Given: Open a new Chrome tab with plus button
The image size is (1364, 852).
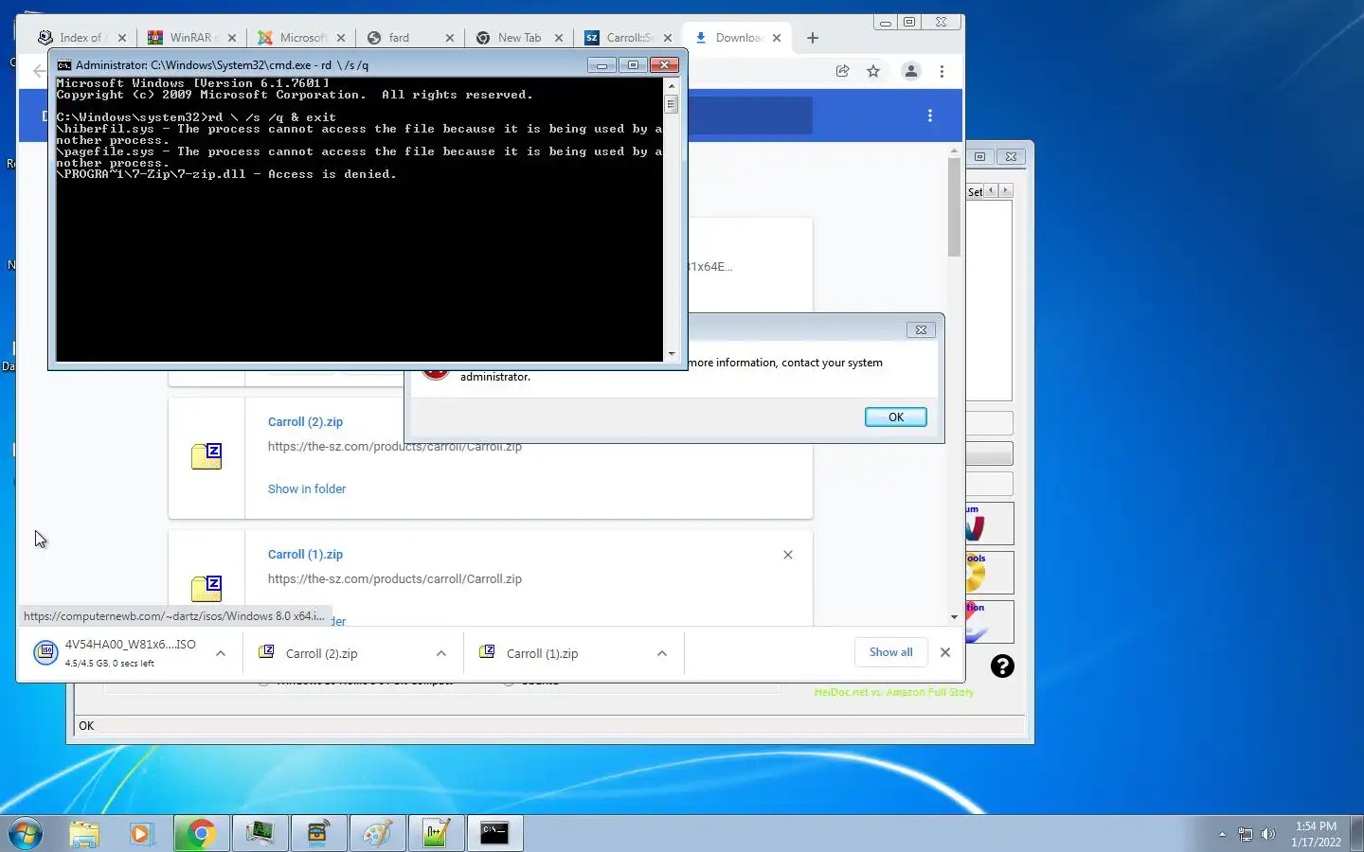Looking at the screenshot, I should coord(813,38).
